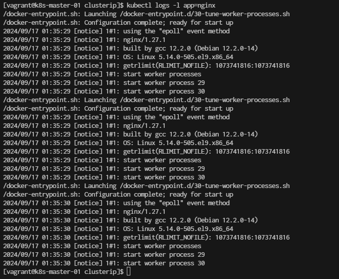Click the first 'using the "epoll" event method' line

coord(116,31)
